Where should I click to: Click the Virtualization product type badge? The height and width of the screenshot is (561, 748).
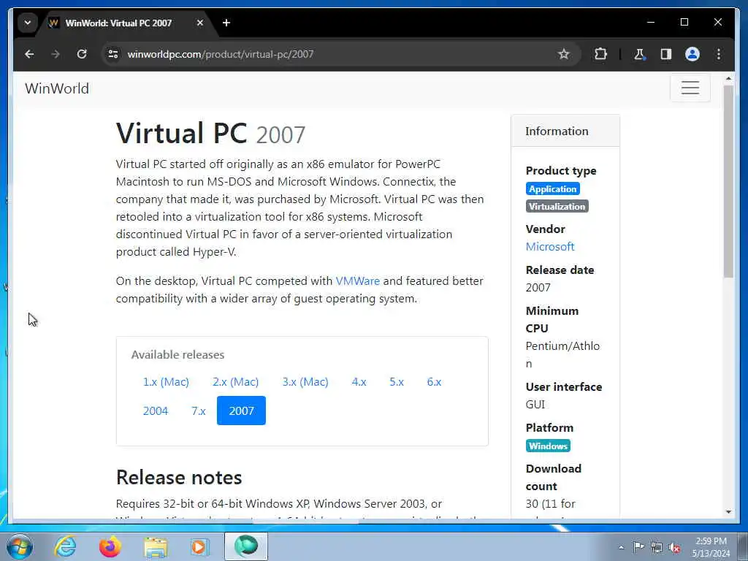tap(557, 207)
